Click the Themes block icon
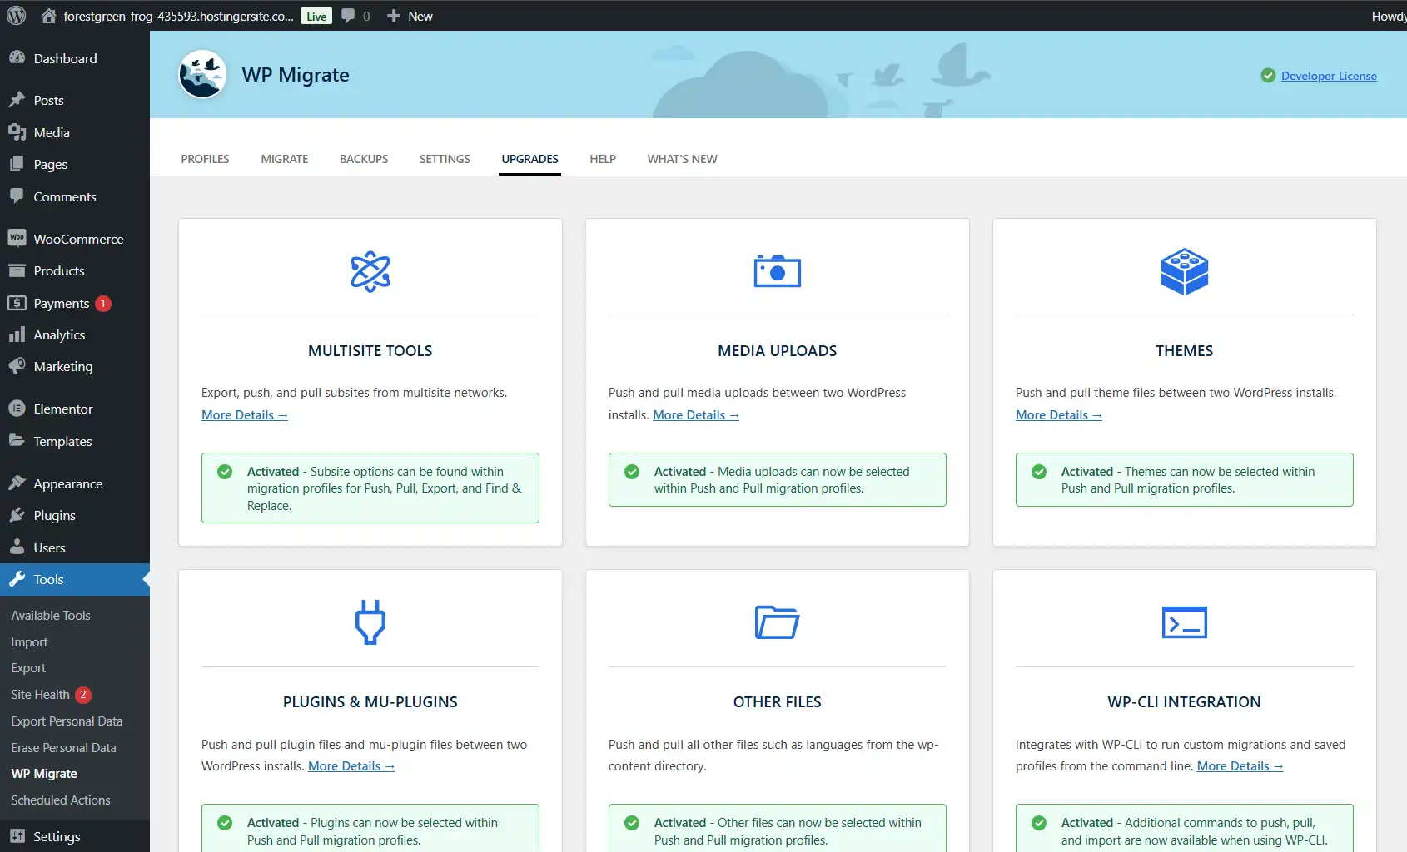1407x852 pixels. coord(1185,271)
